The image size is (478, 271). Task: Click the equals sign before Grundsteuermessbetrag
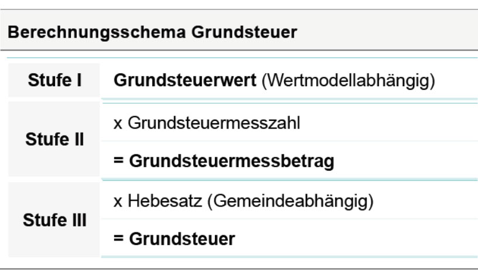point(118,160)
